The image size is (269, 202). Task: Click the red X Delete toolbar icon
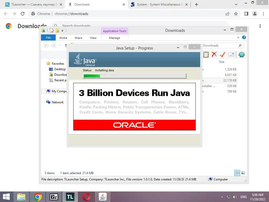point(214,55)
